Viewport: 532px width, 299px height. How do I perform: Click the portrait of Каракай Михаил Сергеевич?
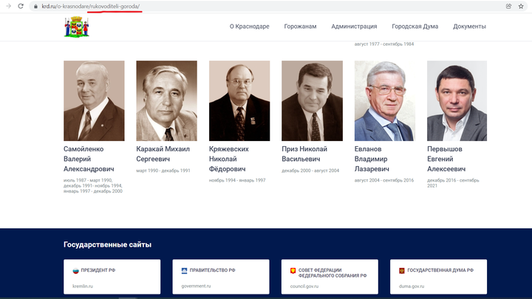(x=166, y=100)
